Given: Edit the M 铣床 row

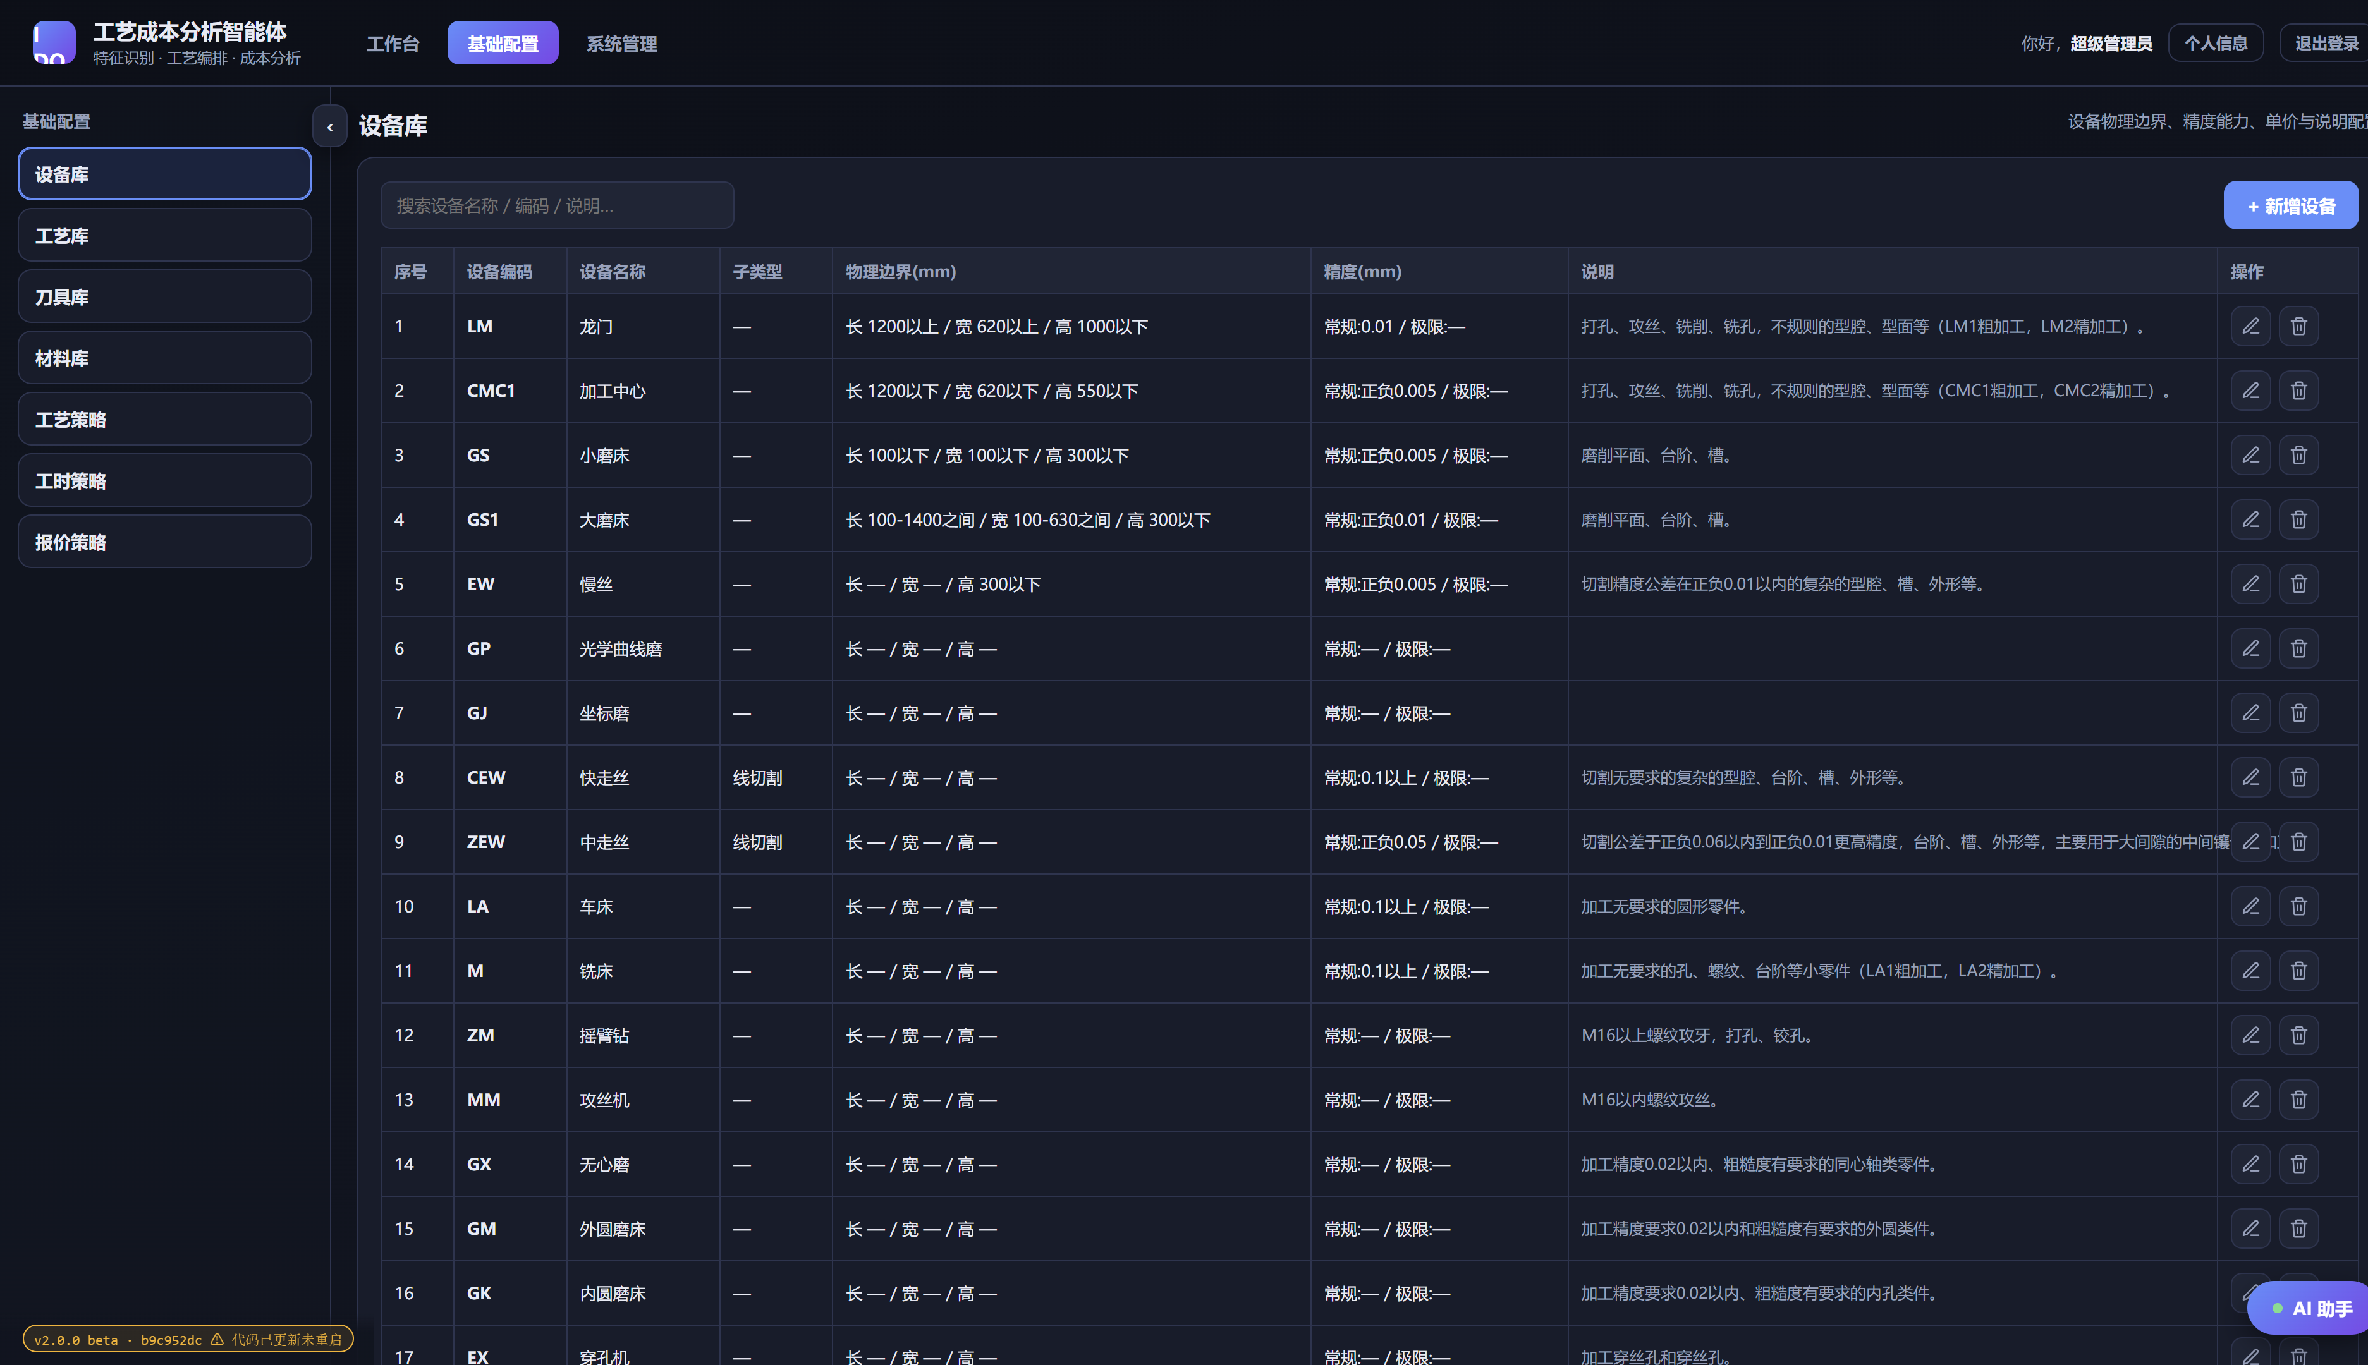Looking at the screenshot, I should pyautogui.click(x=2250, y=970).
